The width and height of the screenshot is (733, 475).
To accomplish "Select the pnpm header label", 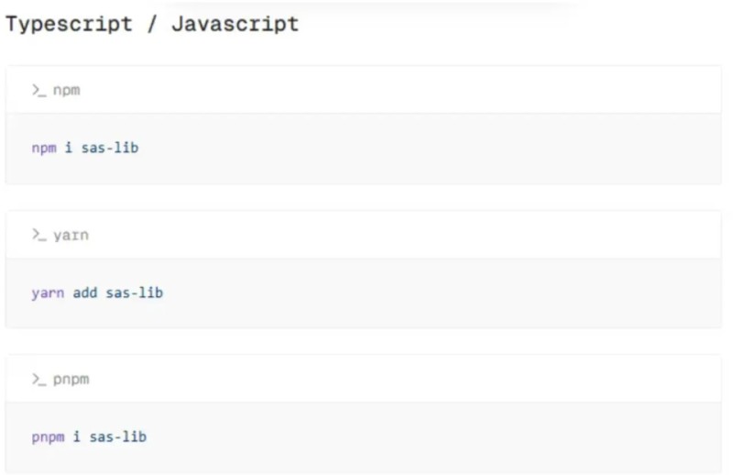I will tap(71, 380).
